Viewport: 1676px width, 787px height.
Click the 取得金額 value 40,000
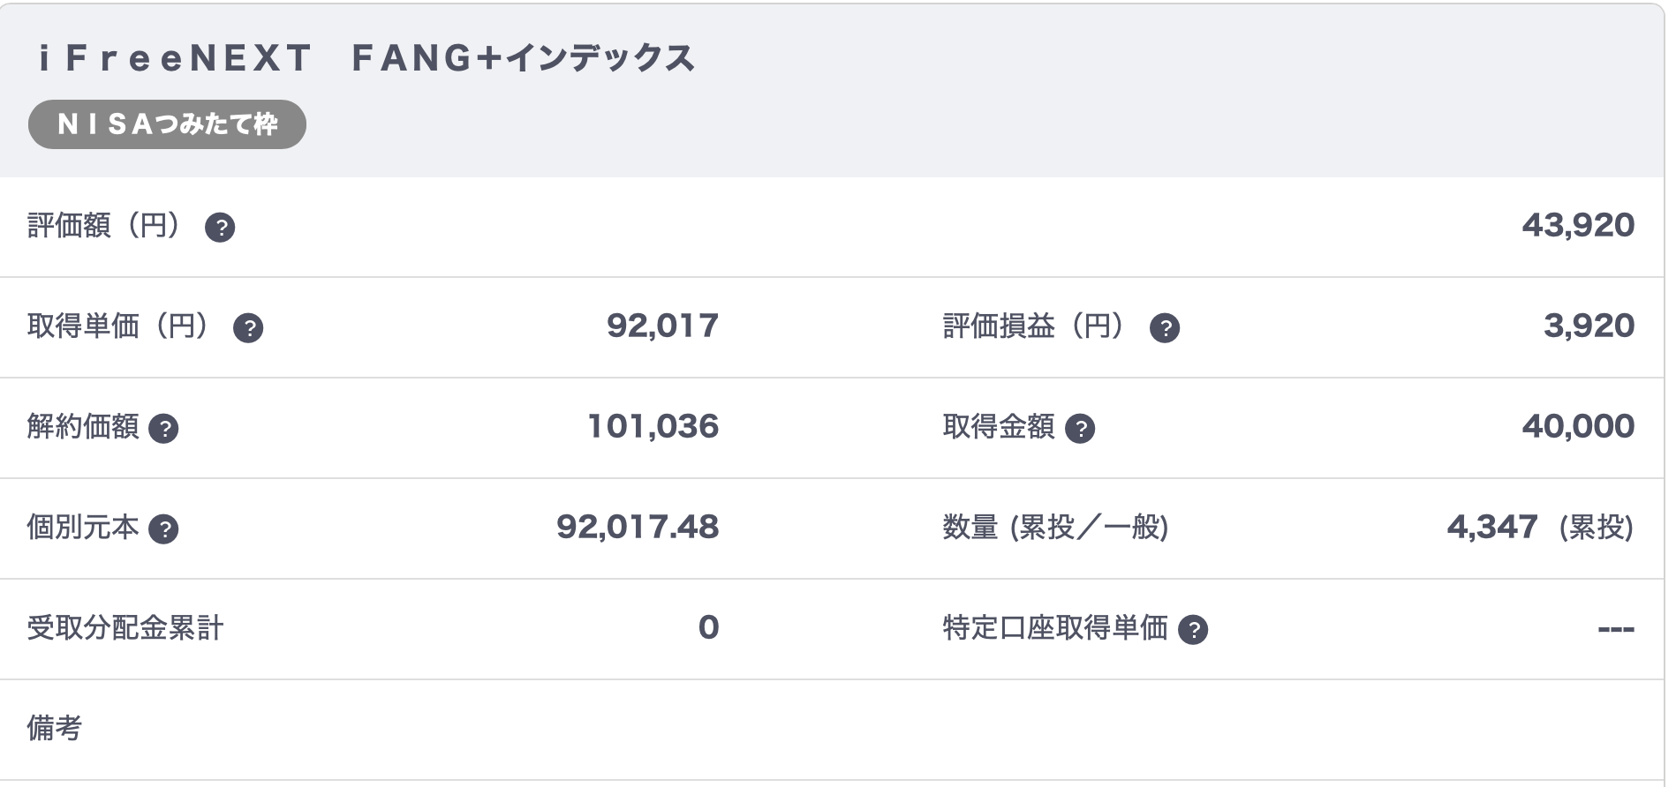pyautogui.click(x=1578, y=427)
